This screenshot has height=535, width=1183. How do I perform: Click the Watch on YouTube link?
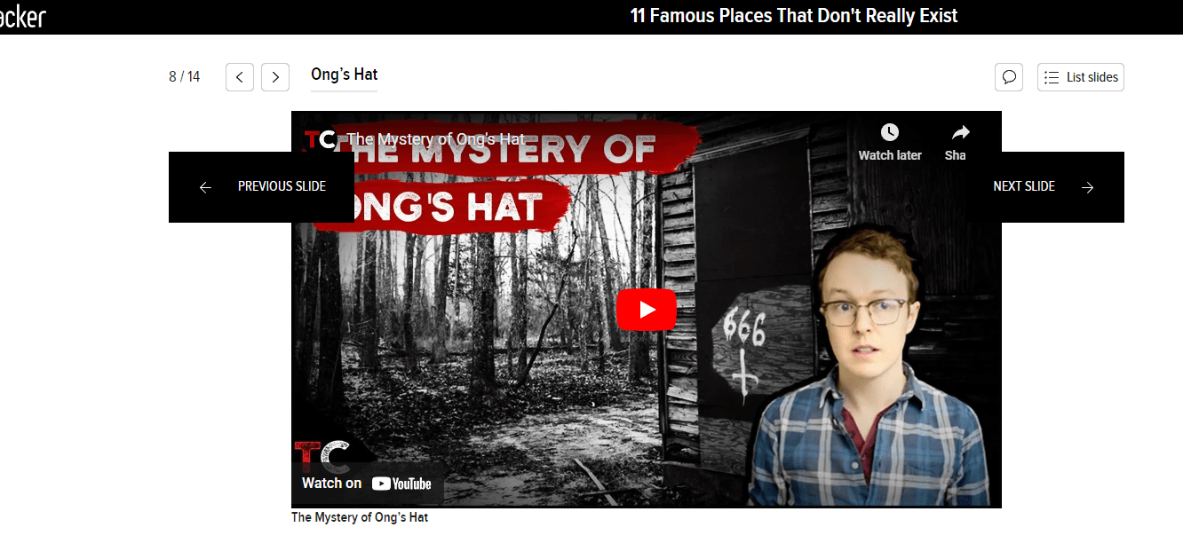[367, 484]
